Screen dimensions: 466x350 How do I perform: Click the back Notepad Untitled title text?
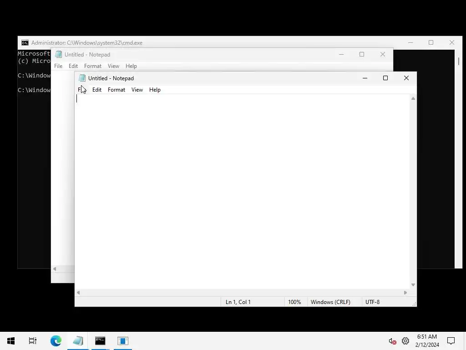pos(87,55)
